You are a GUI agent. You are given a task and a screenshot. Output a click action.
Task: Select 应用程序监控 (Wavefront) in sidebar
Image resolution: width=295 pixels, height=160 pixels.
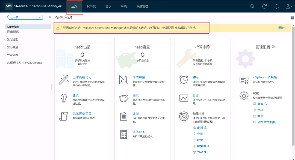coord(24,63)
